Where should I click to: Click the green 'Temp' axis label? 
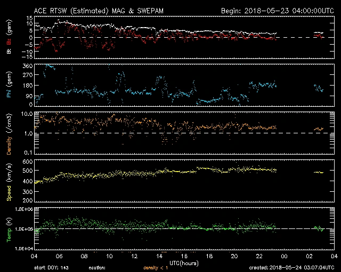pyautogui.click(x=9, y=235)
